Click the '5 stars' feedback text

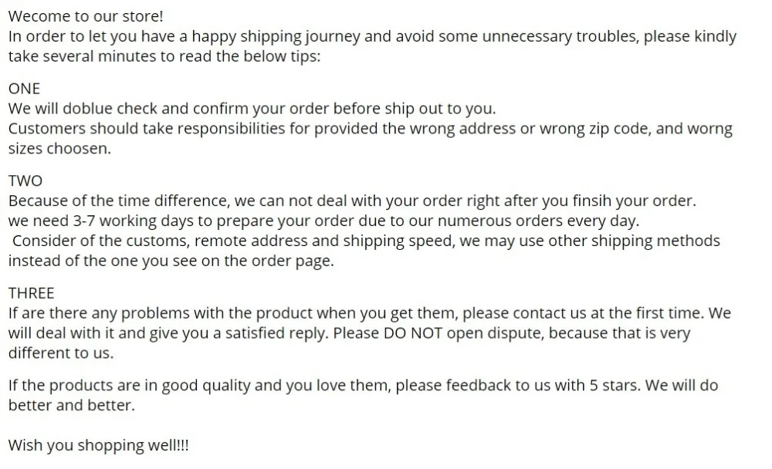pyautogui.click(x=615, y=386)
